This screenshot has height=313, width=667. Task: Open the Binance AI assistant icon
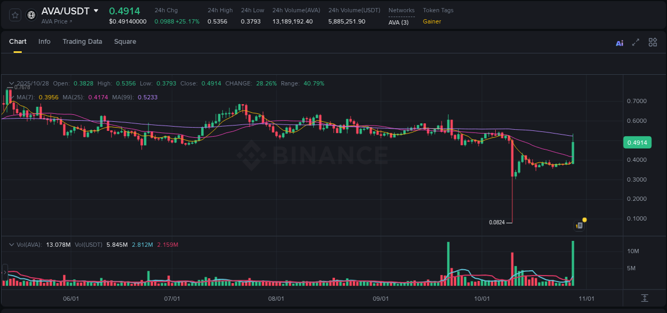(x=620, y=42)
